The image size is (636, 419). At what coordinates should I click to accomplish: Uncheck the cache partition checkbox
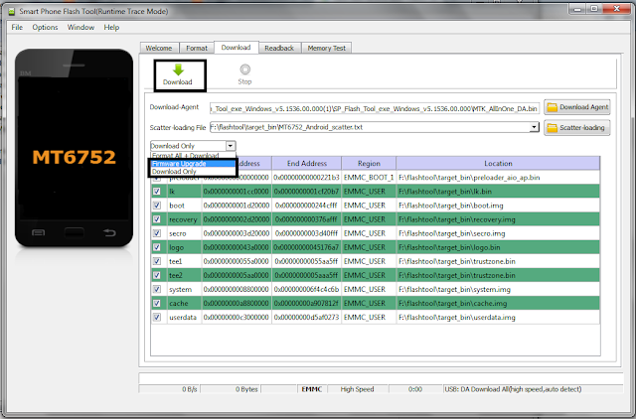coord(157,303)
